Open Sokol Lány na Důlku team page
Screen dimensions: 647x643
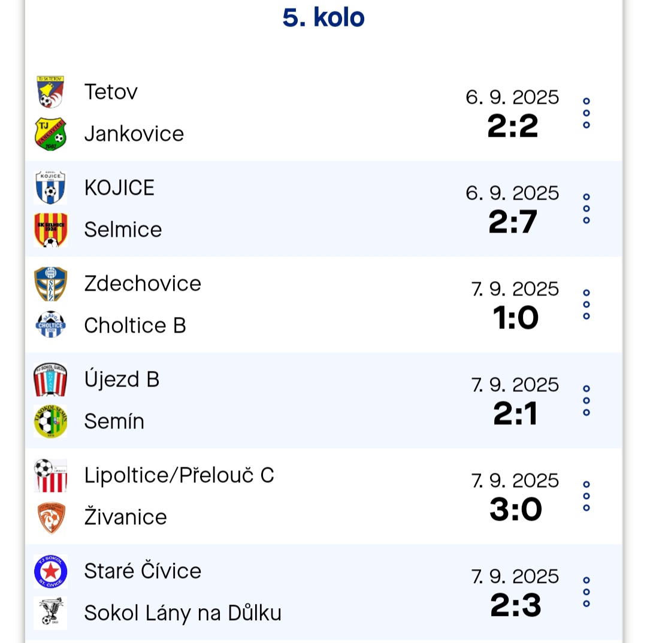click(183, 613)
